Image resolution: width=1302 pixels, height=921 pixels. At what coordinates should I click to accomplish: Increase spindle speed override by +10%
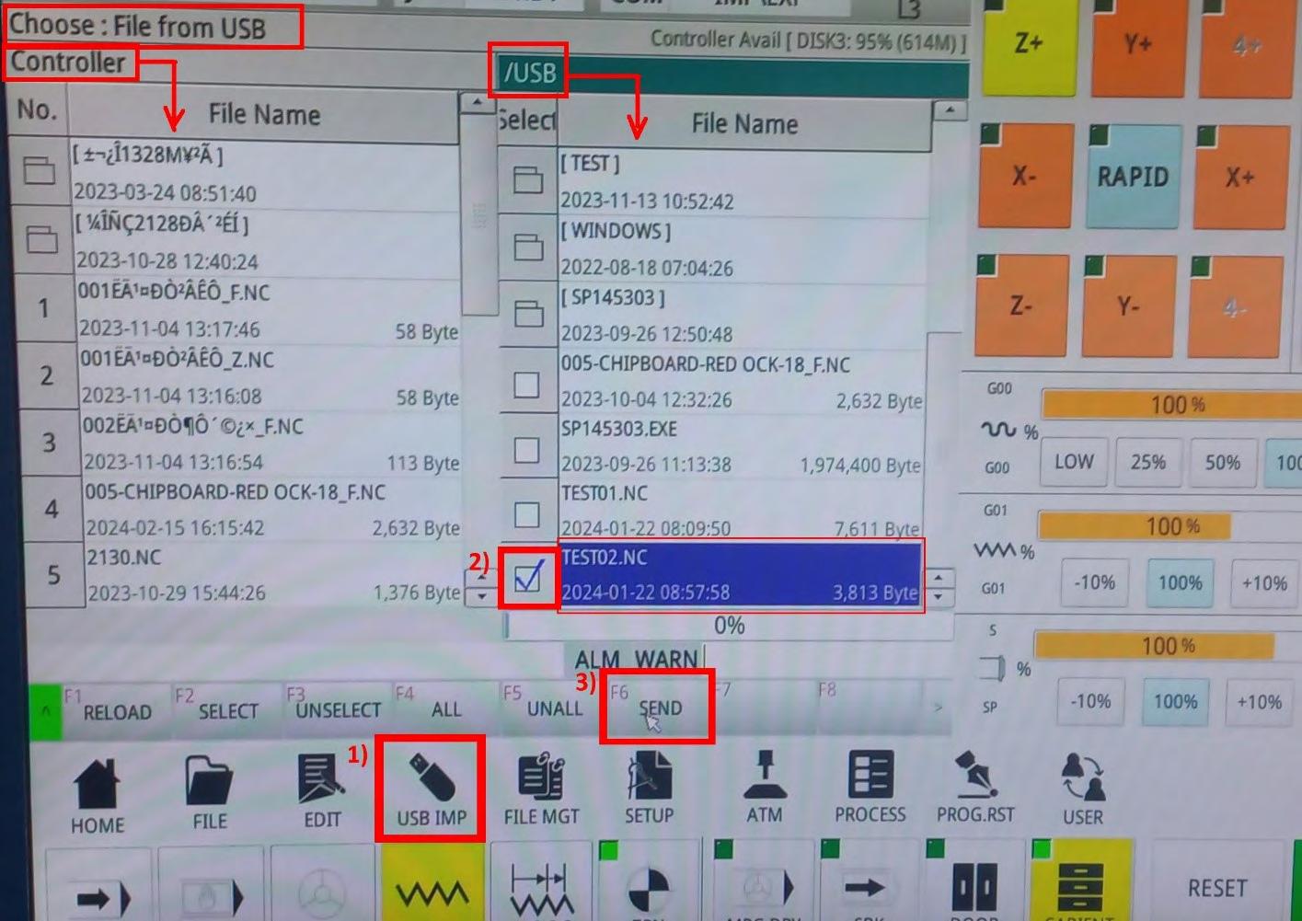tap(1260, 702)
